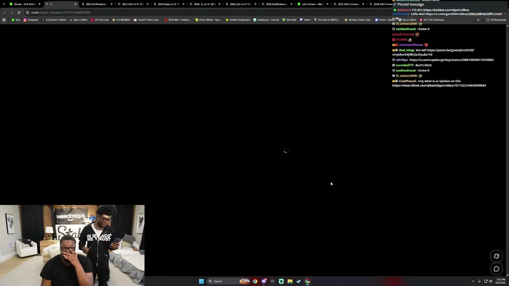Open the Twitch bookmark
Screen dimensions: 509x286
click(x=305, y=20)
